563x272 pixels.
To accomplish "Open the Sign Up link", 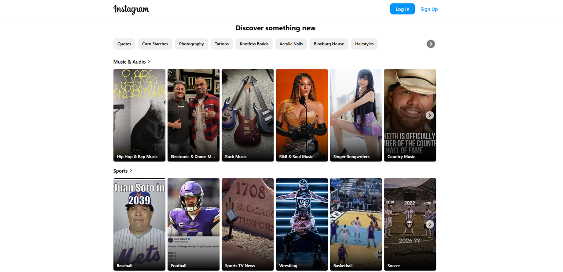I will click(x=429, y=9).
